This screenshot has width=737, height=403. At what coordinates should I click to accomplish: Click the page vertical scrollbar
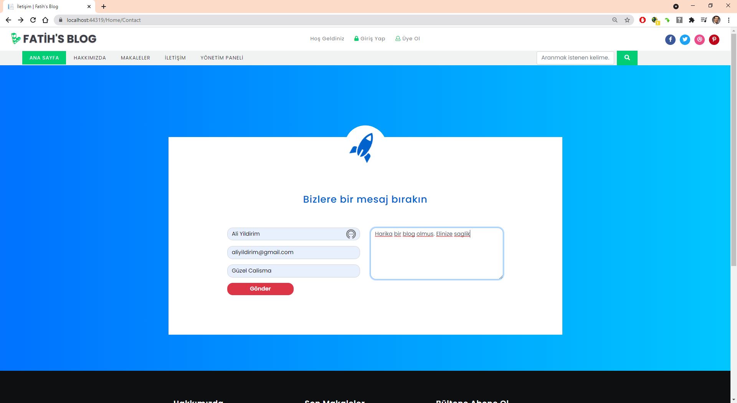pyautogui.click(x=734, y=150)
